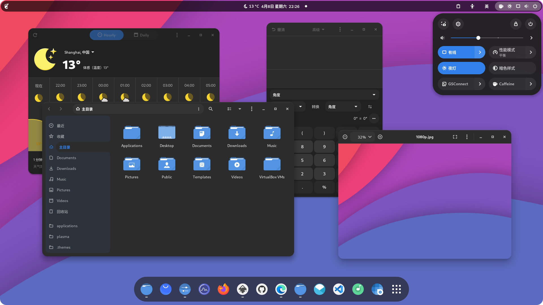This screenshot has width=543, height=305.
Task: Open the image zoom percentage dropdown
Action: 364,137
